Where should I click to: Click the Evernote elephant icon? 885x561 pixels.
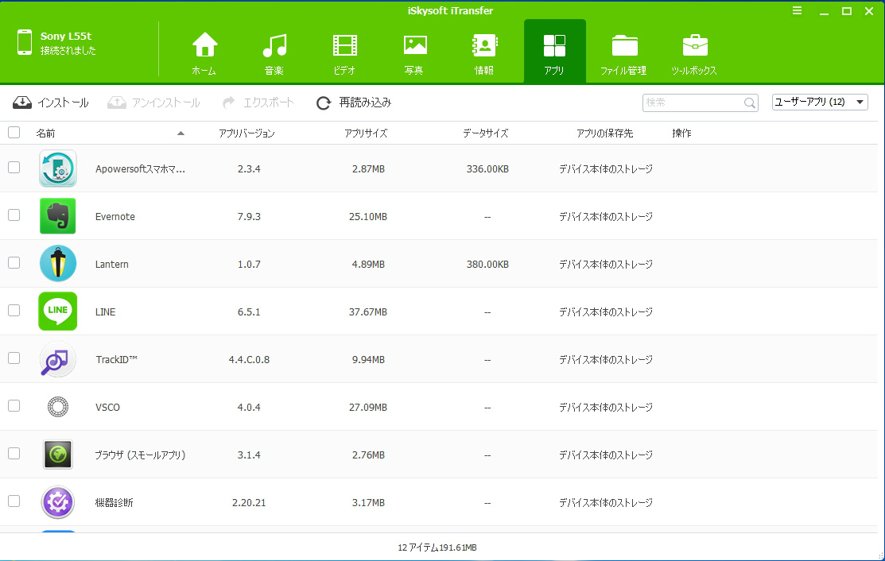[x=57, y=216]
